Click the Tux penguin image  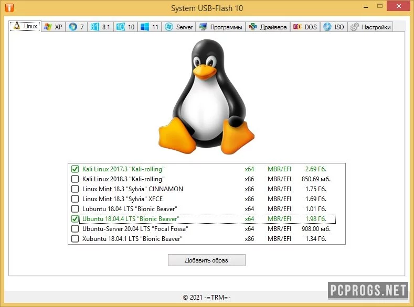tap(206, 97)
